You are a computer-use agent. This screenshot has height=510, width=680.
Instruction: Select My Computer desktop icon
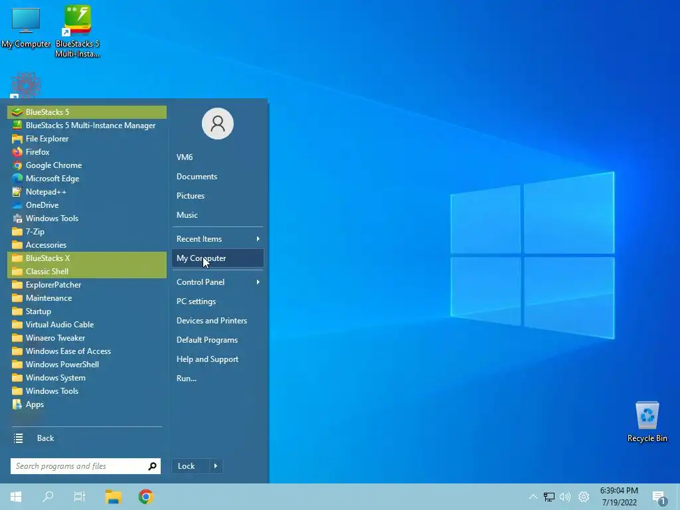26,27
